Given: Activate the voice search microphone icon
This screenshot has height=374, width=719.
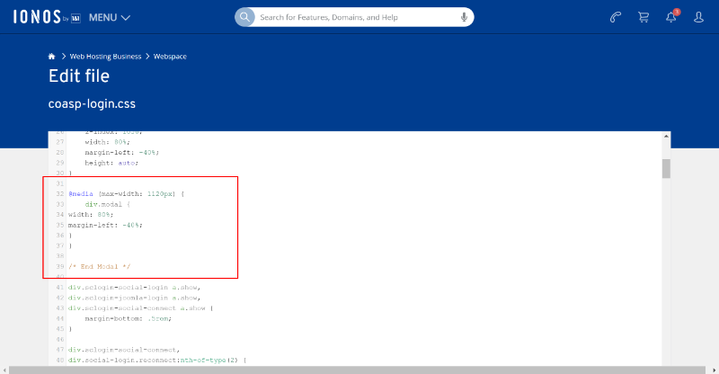Looking at the screenshot, I should click(464, 17).
